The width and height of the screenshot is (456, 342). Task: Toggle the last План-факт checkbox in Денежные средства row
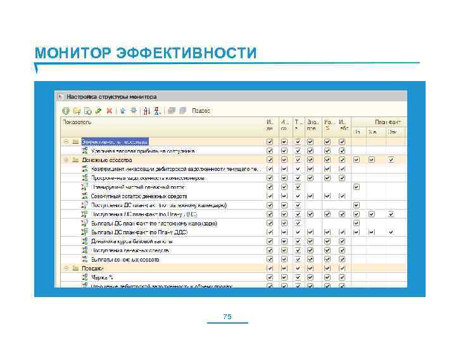391,160
